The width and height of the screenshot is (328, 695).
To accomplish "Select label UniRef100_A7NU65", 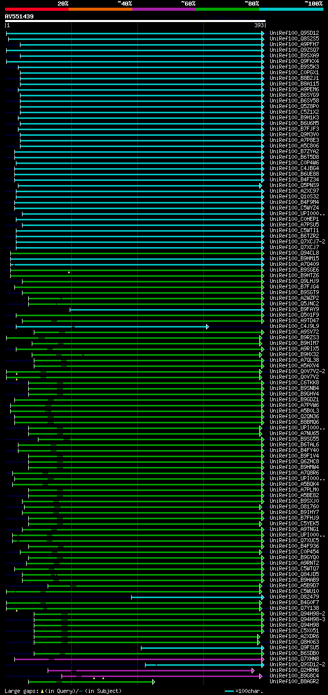I will click(x=294, y=434).
